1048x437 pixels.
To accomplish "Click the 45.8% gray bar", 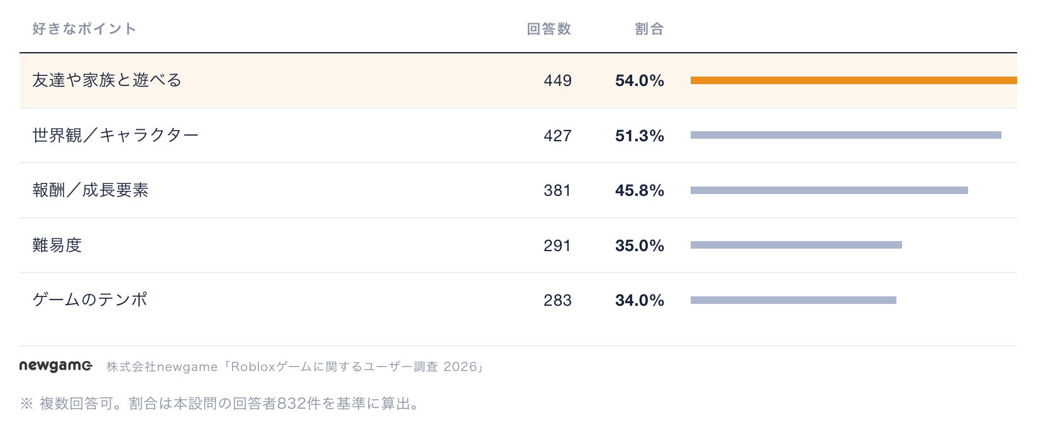I will click(829, 190).
